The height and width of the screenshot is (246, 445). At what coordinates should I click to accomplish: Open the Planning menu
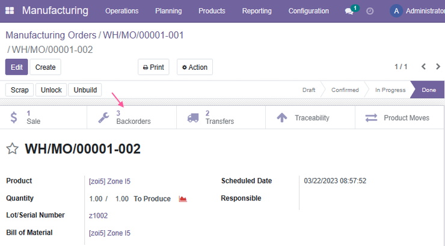168,11
